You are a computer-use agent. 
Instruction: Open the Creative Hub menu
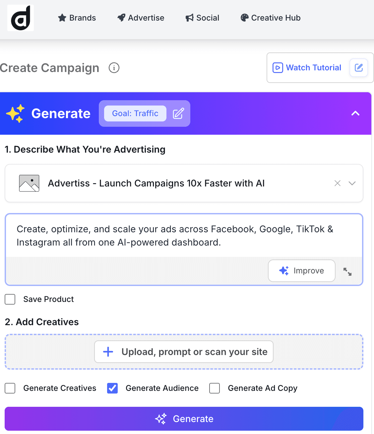(270, 18)
